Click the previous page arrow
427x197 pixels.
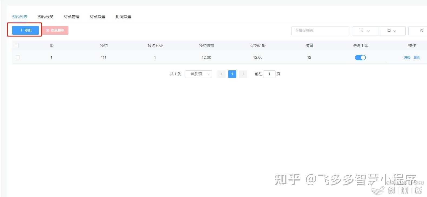click(x=221, y=74)
